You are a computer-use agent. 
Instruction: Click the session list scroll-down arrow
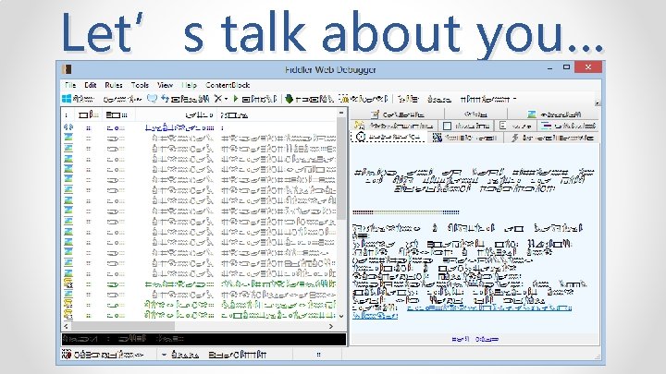(341, 316)
